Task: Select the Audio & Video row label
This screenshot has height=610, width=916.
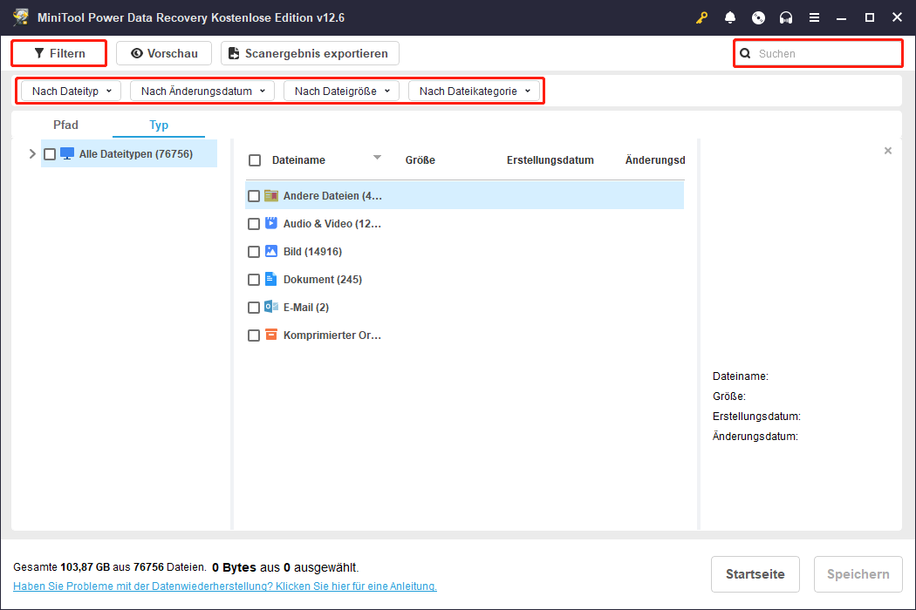Action: coord(332,224)
